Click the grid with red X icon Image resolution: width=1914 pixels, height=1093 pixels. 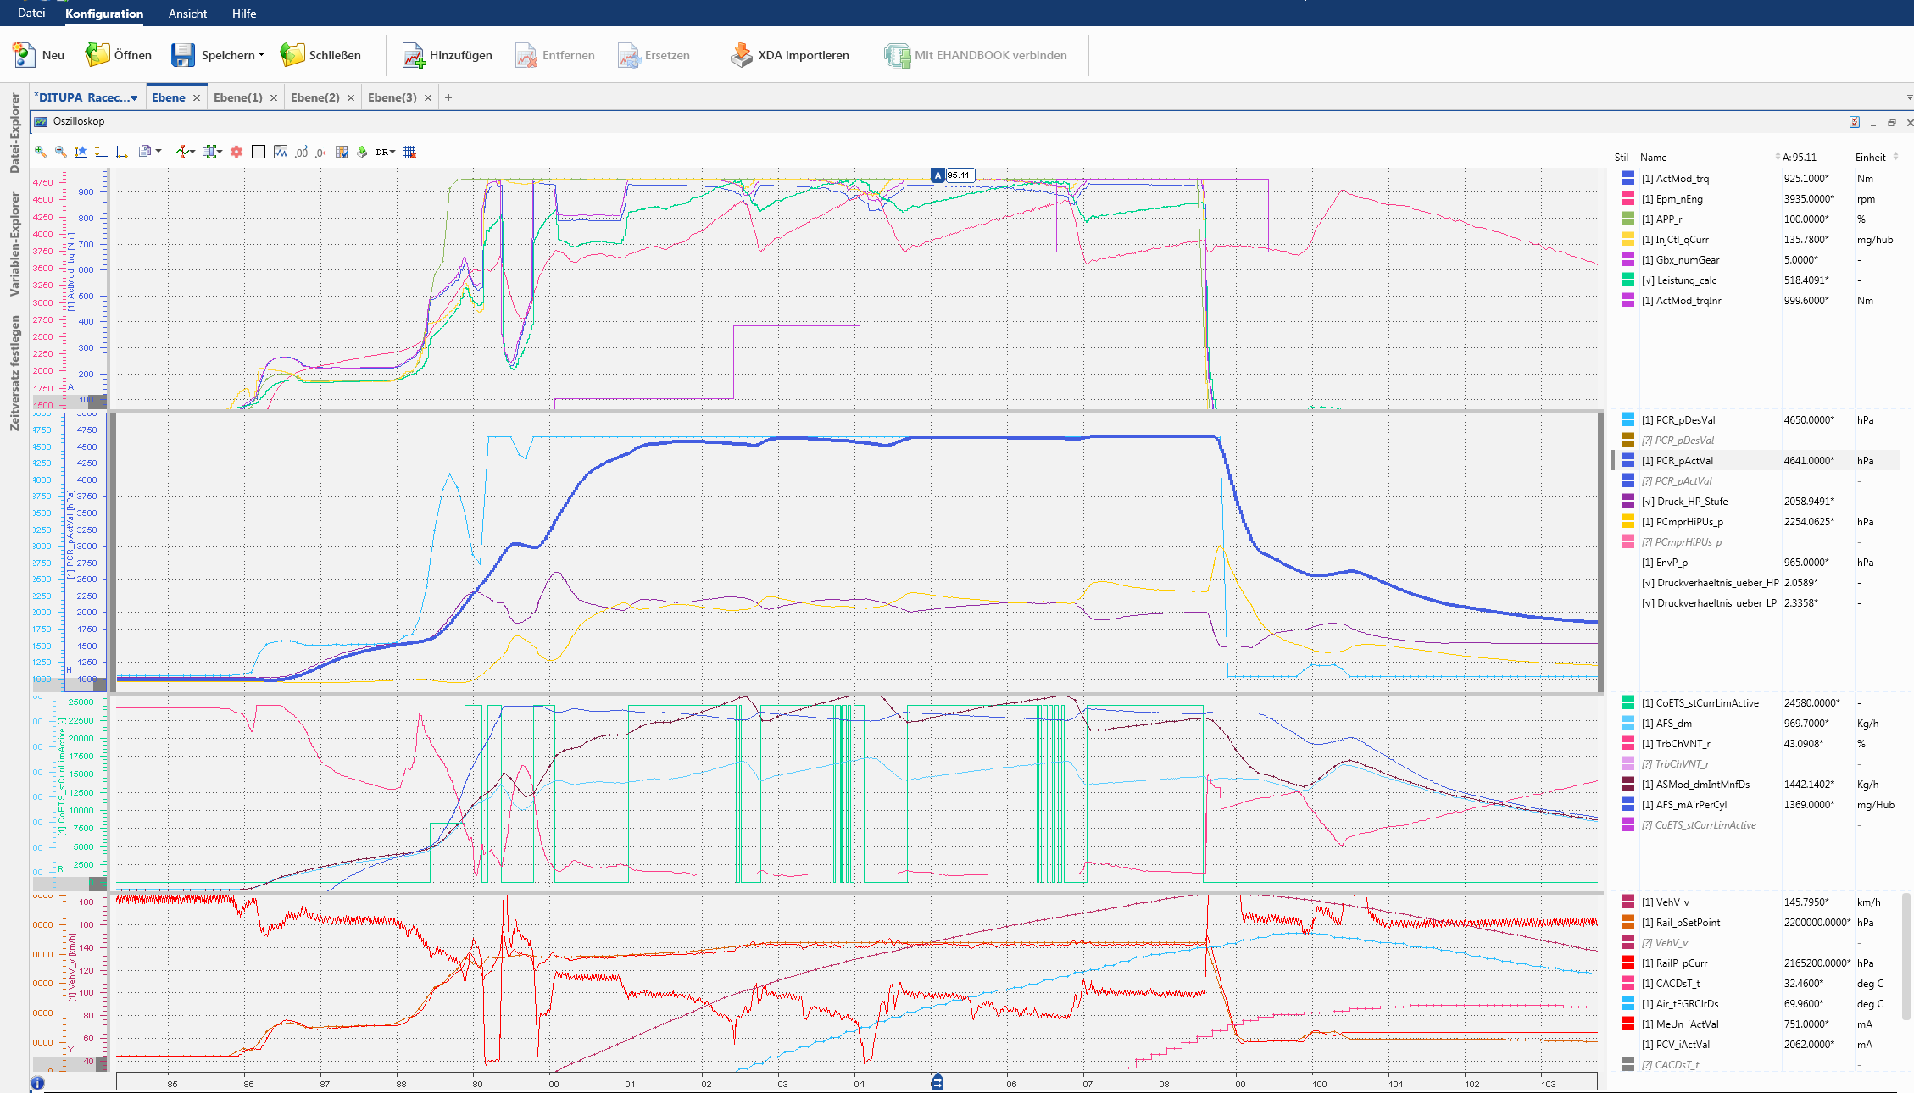409,152
